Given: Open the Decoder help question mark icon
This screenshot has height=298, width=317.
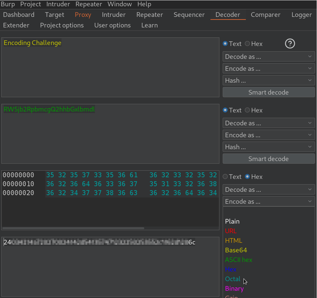Looking at the screenshot, I should (290, 44).
